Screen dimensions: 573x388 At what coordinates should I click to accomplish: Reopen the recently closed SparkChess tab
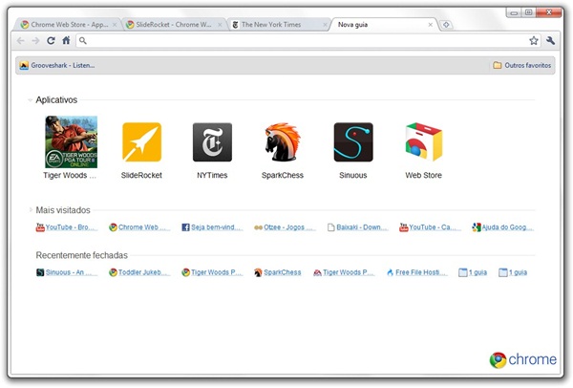click(278, 272)
